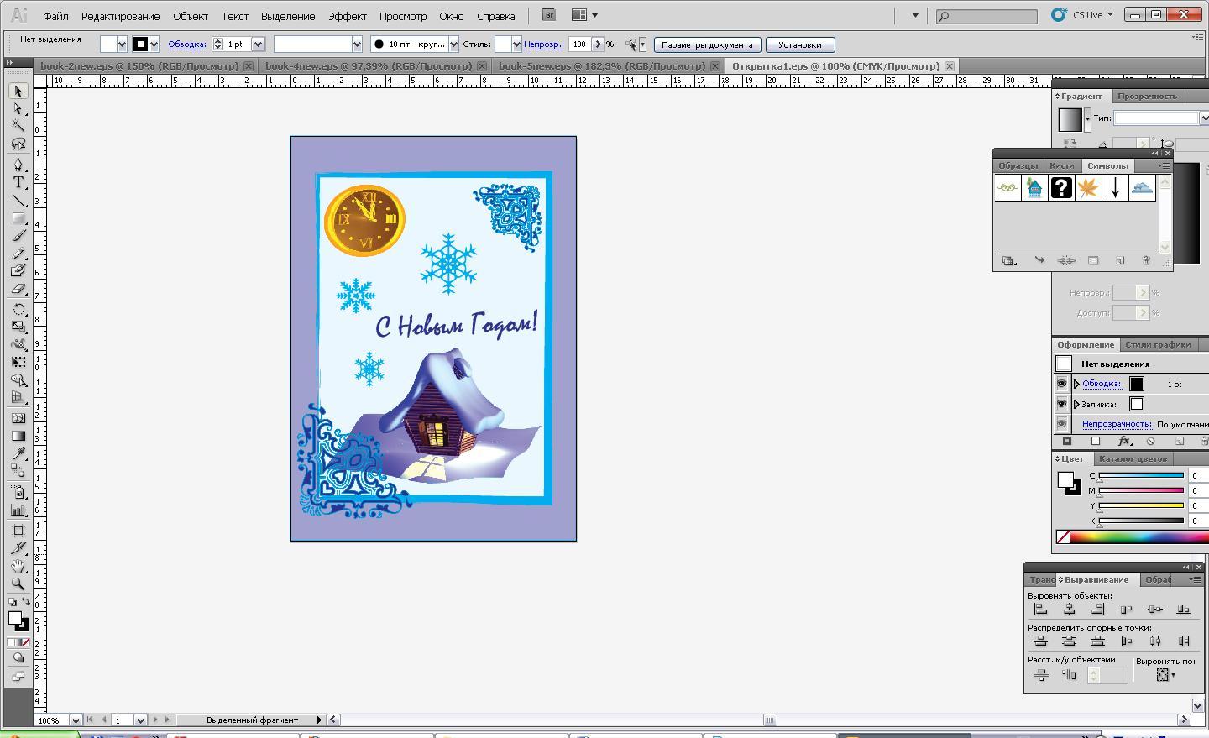This screenshot has height=738, width=1209.
Task: Expand the Обводка attribute triangle
Action: 1076,384
